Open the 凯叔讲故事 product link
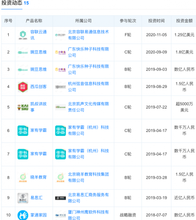The image size is (196, 220). click(39, 107)
